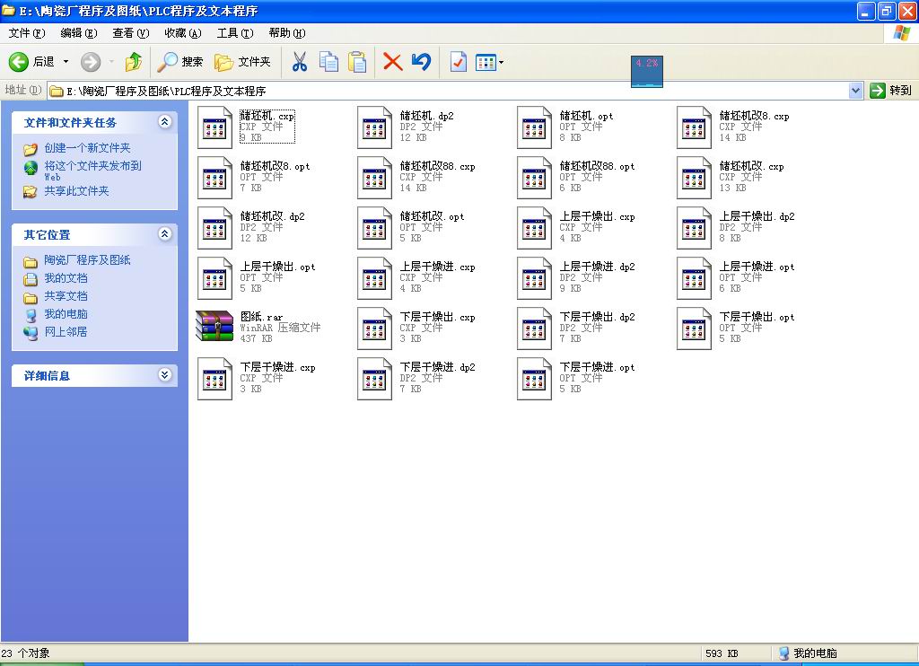Open the Views dropdown in toolbar
Screen dimensions: 919x666
pyautogui.click(x=489, y=62)
